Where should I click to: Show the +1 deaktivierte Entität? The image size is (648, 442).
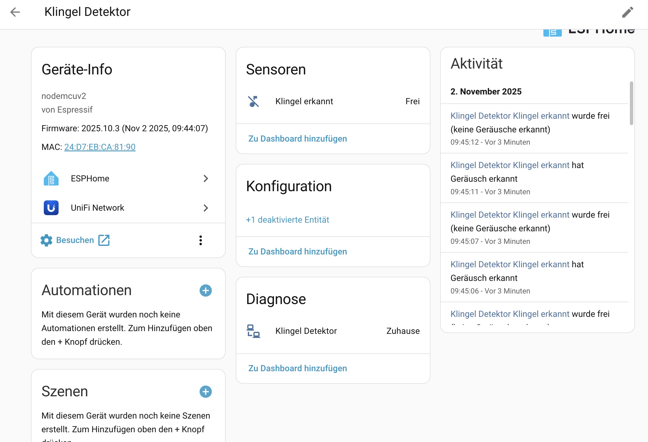(287, 220)
